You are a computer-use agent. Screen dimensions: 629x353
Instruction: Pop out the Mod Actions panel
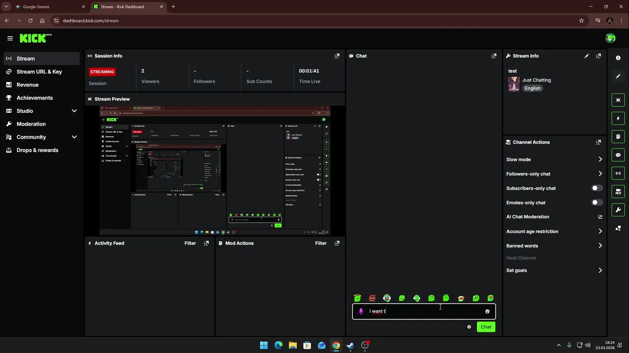tap(337, 243)
